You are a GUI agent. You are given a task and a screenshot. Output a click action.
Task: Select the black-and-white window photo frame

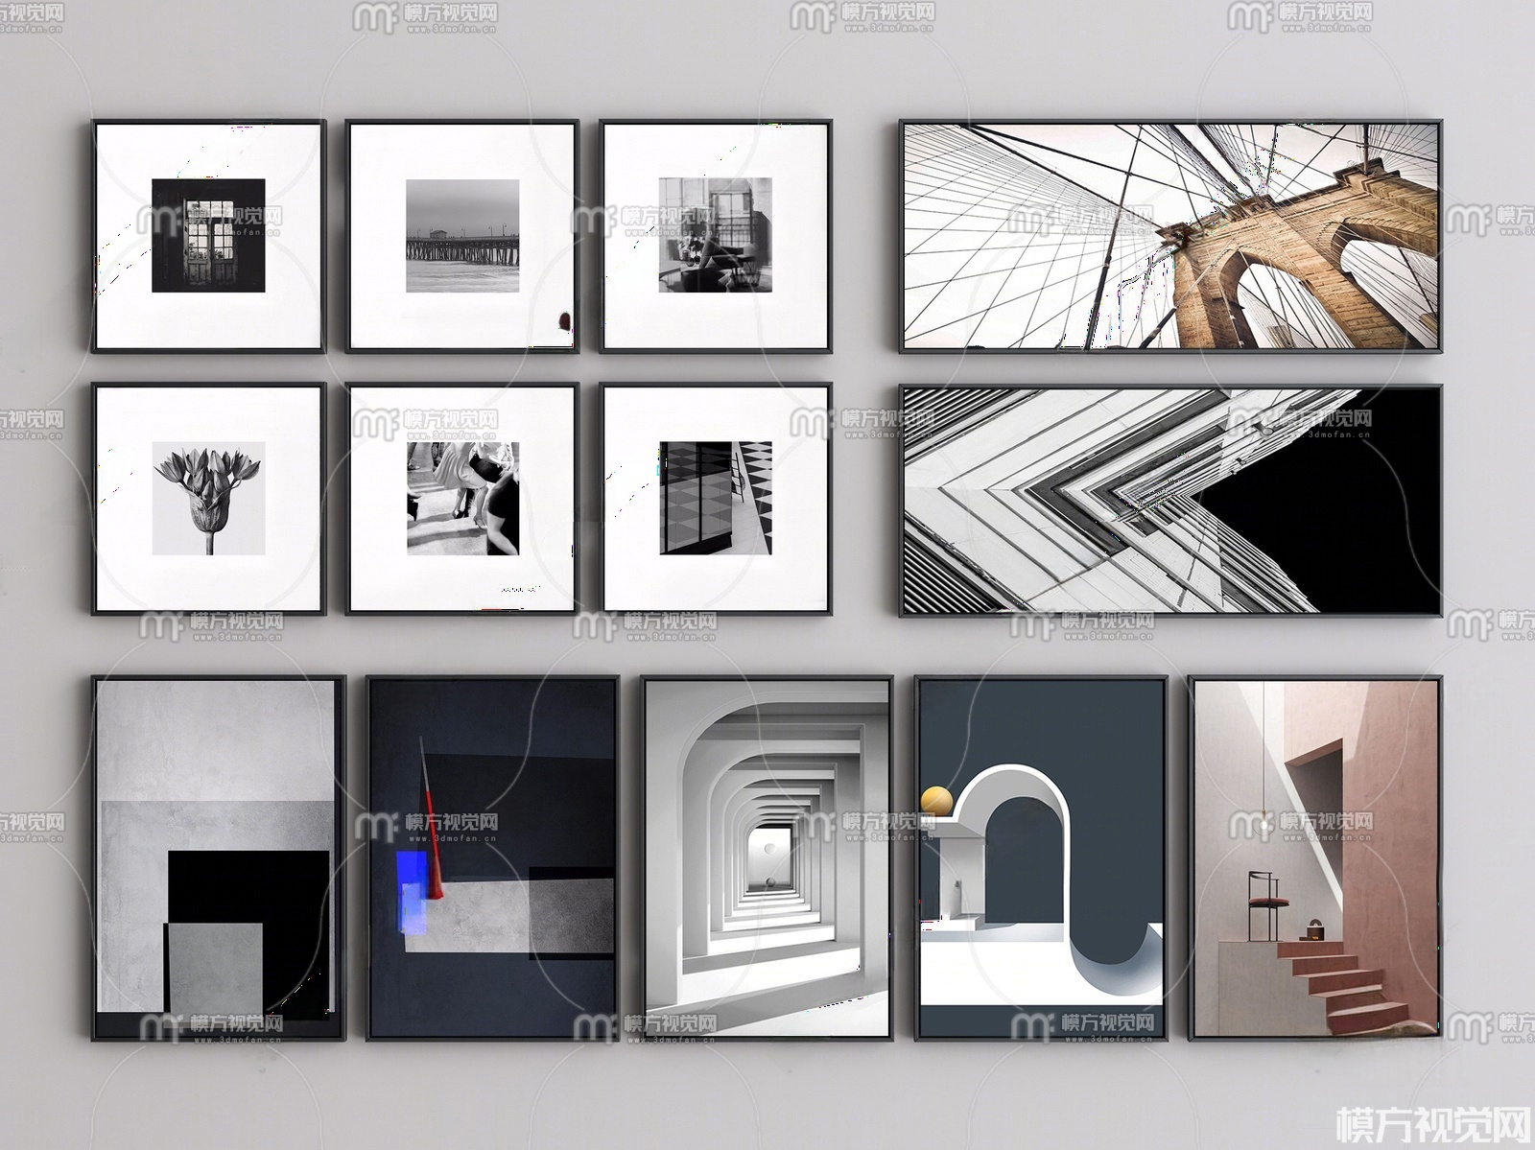tap(209, 236)
